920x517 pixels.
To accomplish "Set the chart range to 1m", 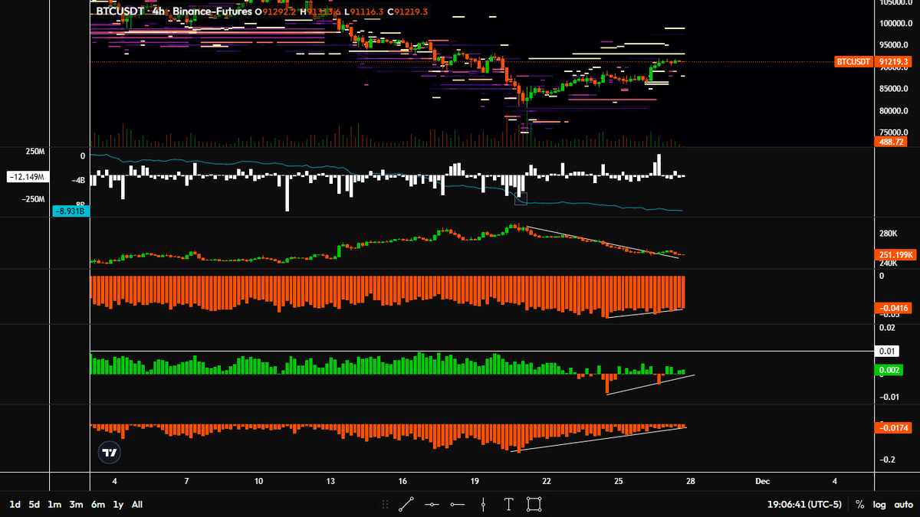I will [54, 505].
